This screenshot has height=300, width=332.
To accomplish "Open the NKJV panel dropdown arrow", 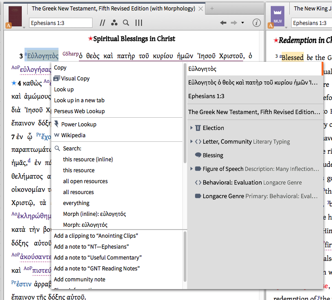I will (286, 27).
